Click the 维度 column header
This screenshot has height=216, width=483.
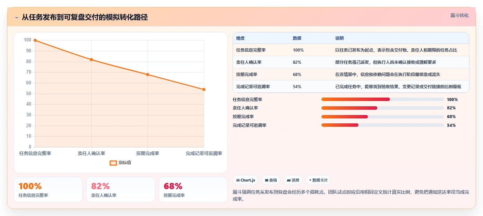[240, 38]
